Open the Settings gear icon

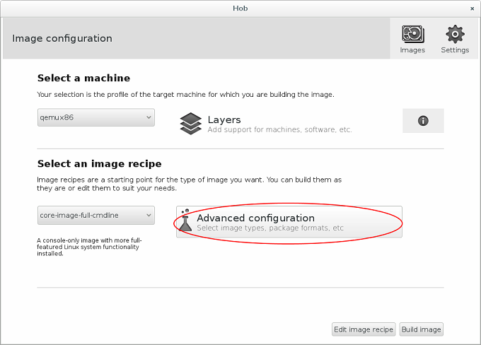pos(455,34)
